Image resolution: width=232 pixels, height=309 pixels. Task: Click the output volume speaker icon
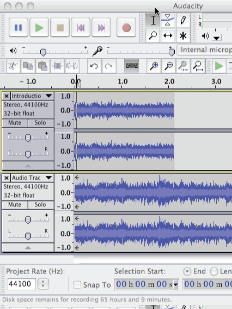click(13, 51)
